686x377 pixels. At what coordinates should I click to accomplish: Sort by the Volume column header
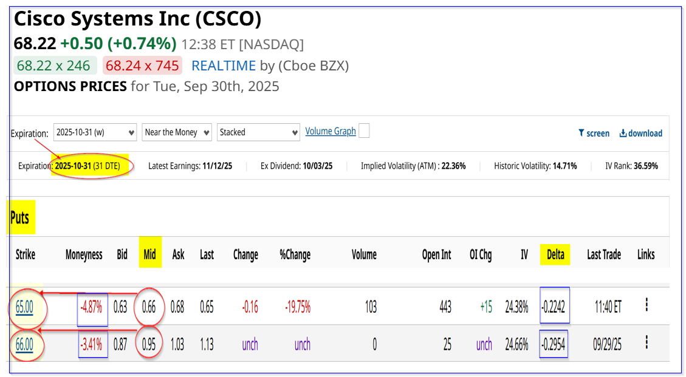click(364, 255)
